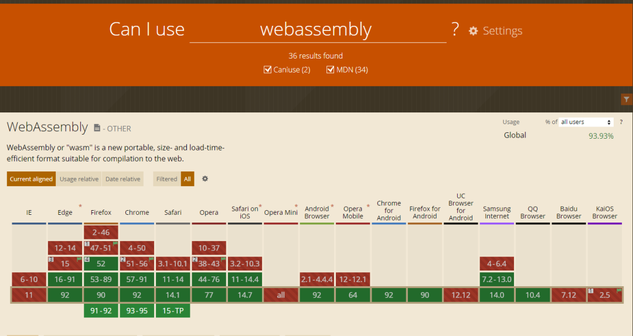The height and width of the screenshot is (336, 633).
Task: Click the spec document icon beside WebAssembly
Action: 97,128
